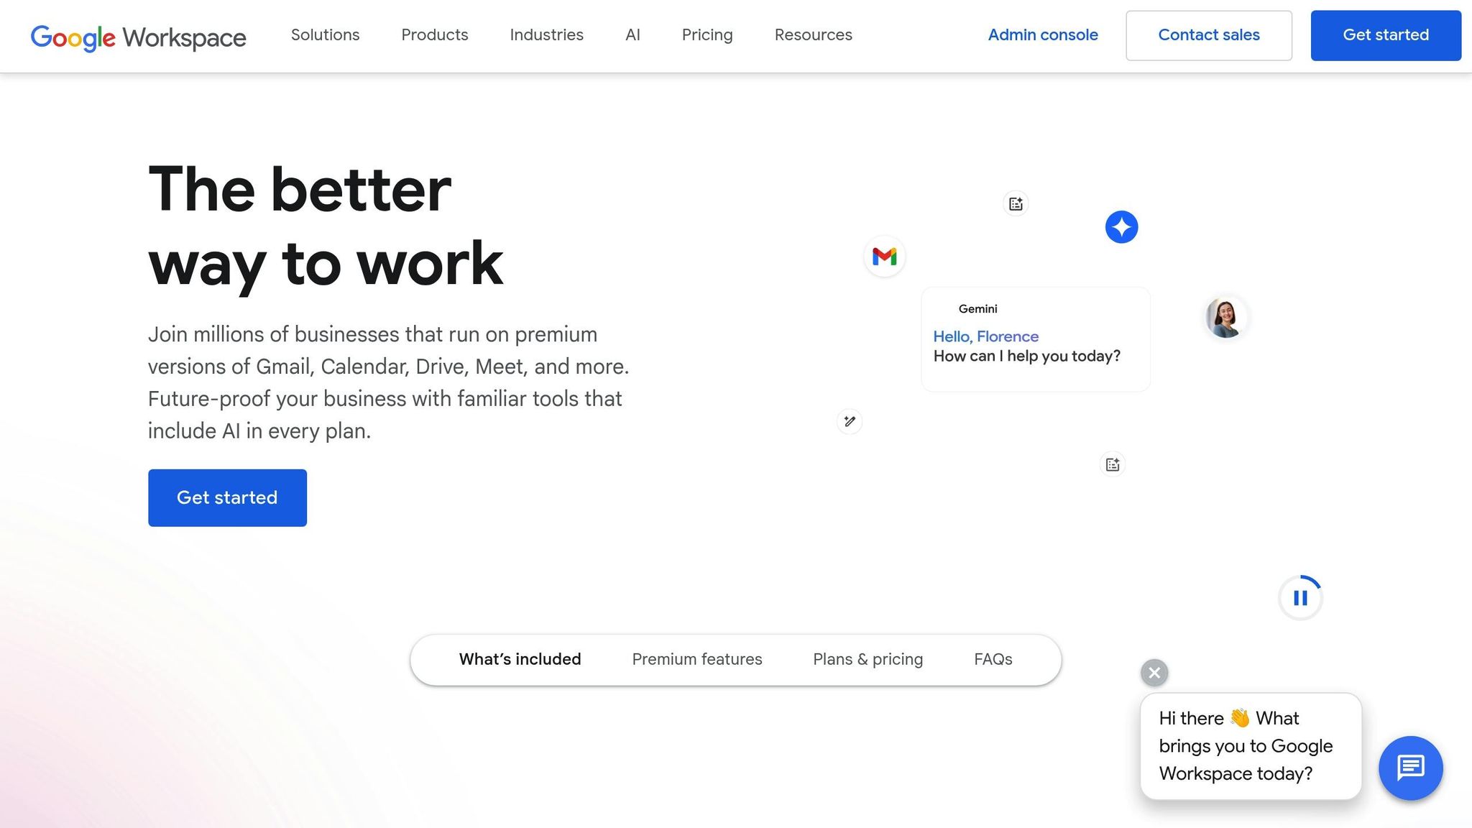Click the Get started hero button
Screen dimensions: 1472x828
(x=227, y=497)
